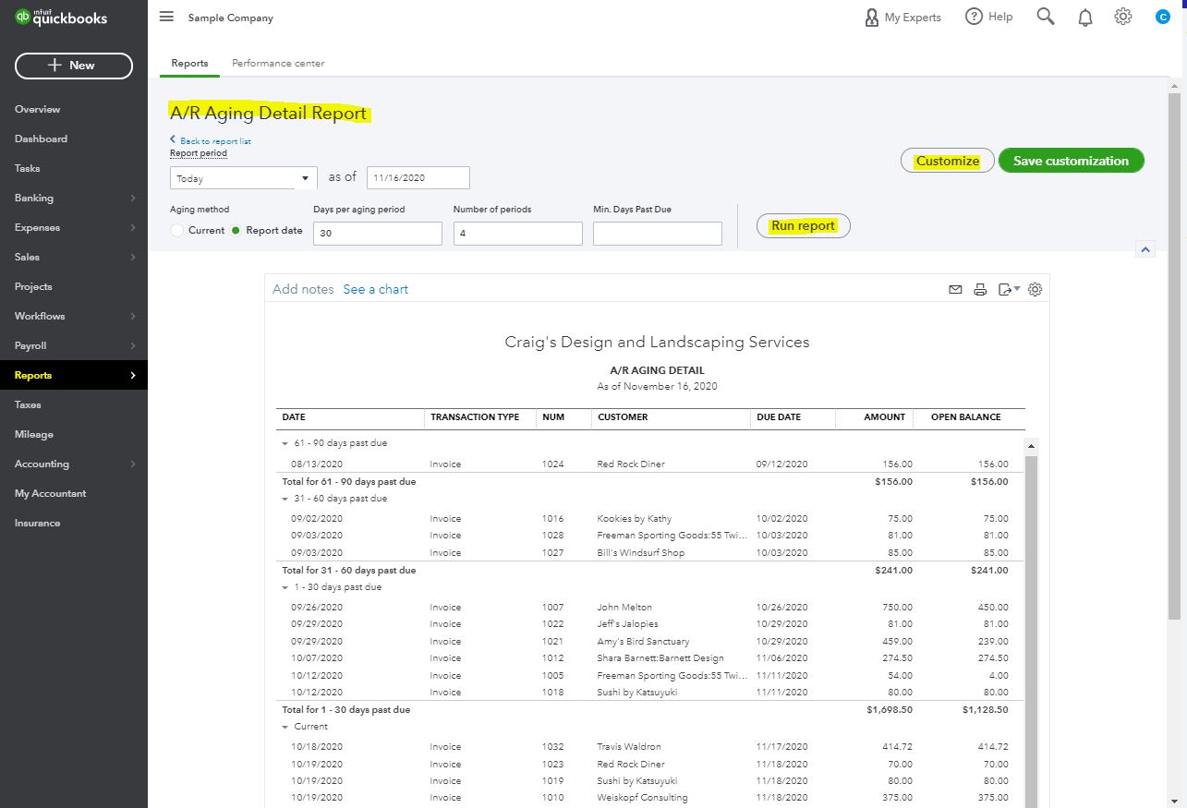The image size is (1187, 808).
Task: Select the Current aging method radio
Action: click(177, 230)
